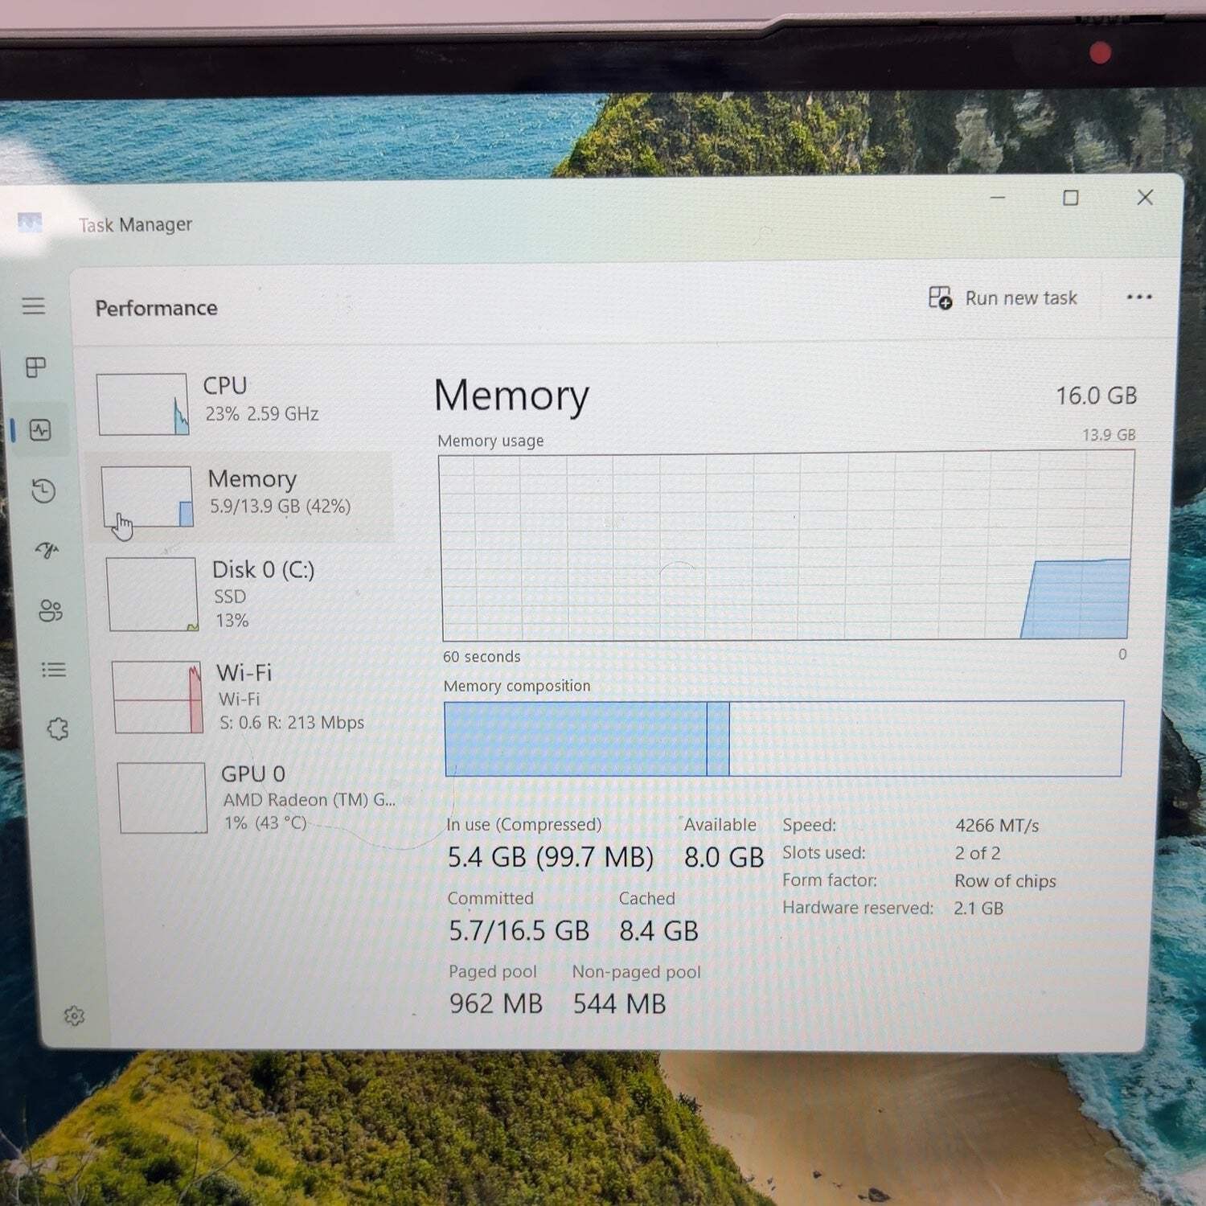The width and height of the screenshot is (1206, 1206).
Task: Click the in-use segment of Memory composition bar
Action: tap(576, 739)
